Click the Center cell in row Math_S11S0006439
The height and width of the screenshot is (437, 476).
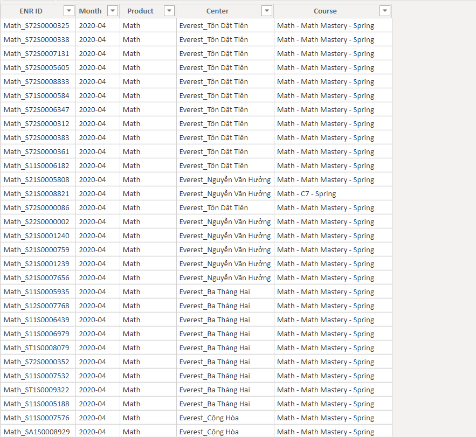point(225,320)
